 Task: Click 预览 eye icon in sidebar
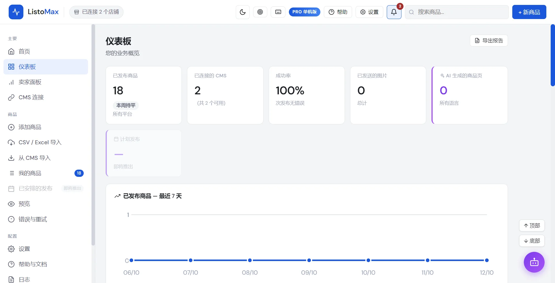tap(11, 204)
